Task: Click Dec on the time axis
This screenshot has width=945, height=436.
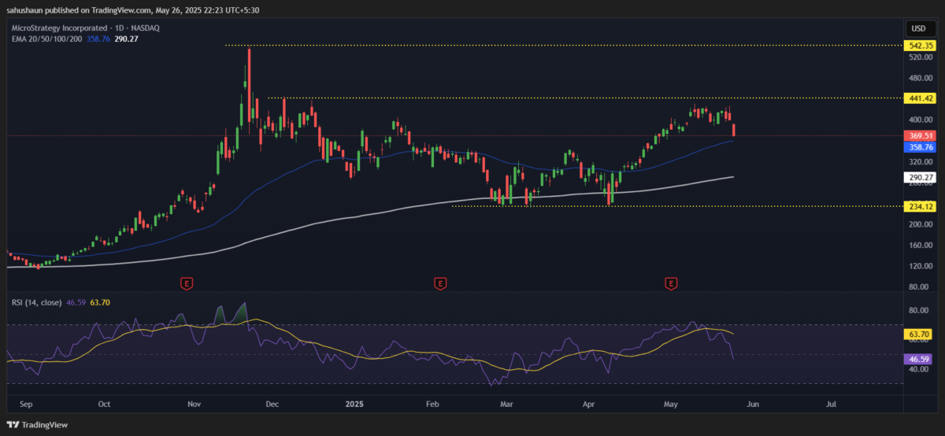Action: pos(272,404)
